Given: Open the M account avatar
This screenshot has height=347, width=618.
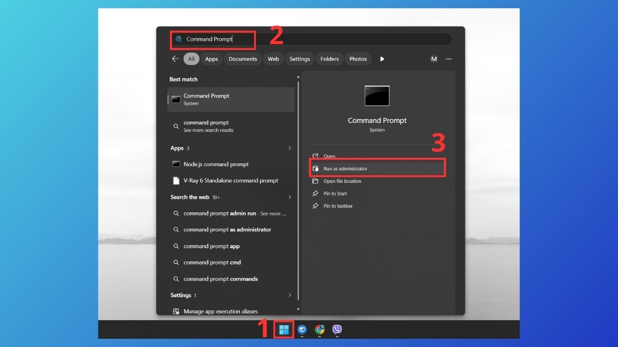Looking at the screenshot, I should click(x=434, y=59).
